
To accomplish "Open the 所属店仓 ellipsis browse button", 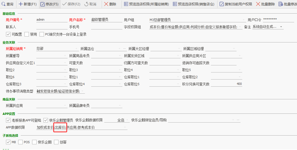I will 124,49.
